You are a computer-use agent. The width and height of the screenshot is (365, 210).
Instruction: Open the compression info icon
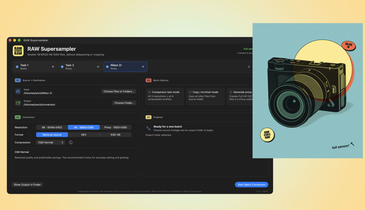(x=71, y=142)
